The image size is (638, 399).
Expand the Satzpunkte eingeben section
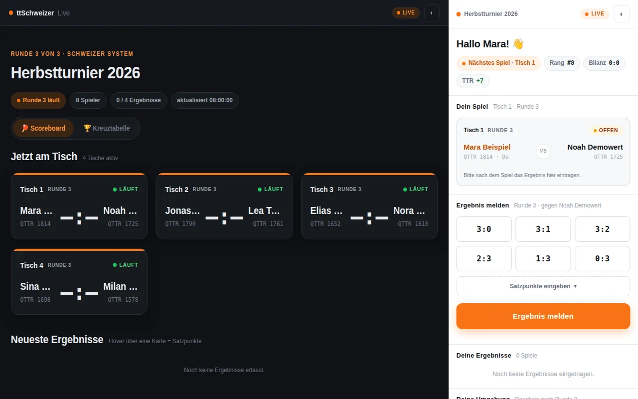pos(543,286)
